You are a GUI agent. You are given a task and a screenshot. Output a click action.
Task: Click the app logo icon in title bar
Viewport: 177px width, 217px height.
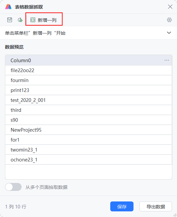(x=8, y=7)
